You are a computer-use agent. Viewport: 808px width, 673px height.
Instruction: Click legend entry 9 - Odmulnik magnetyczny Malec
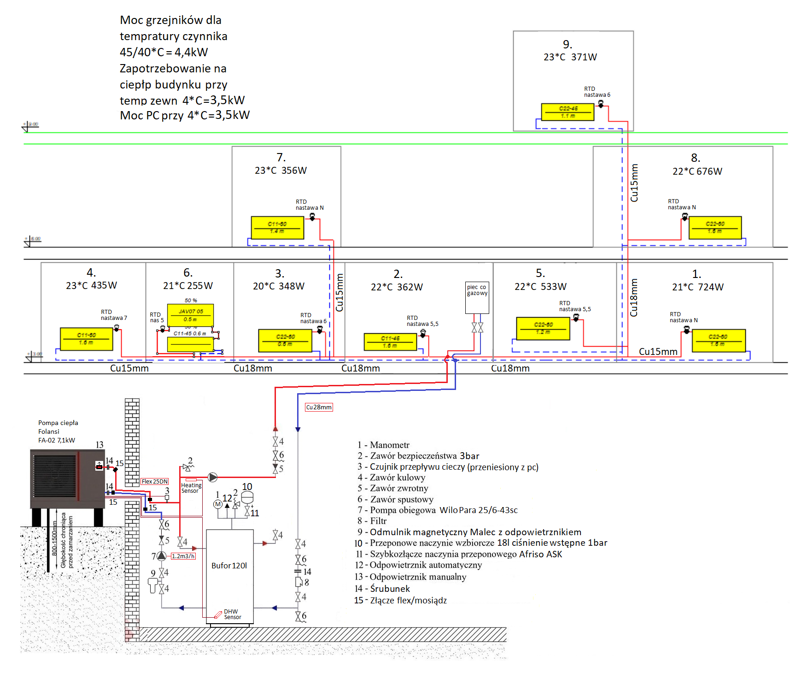point(469,532)
